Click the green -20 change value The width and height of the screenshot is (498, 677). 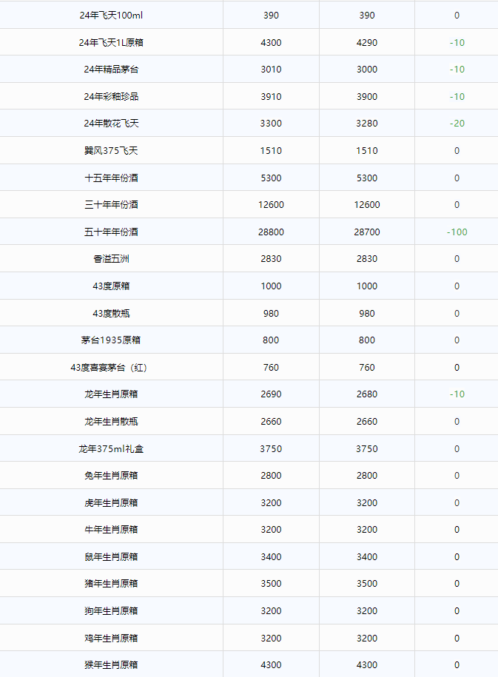[457, 124]
